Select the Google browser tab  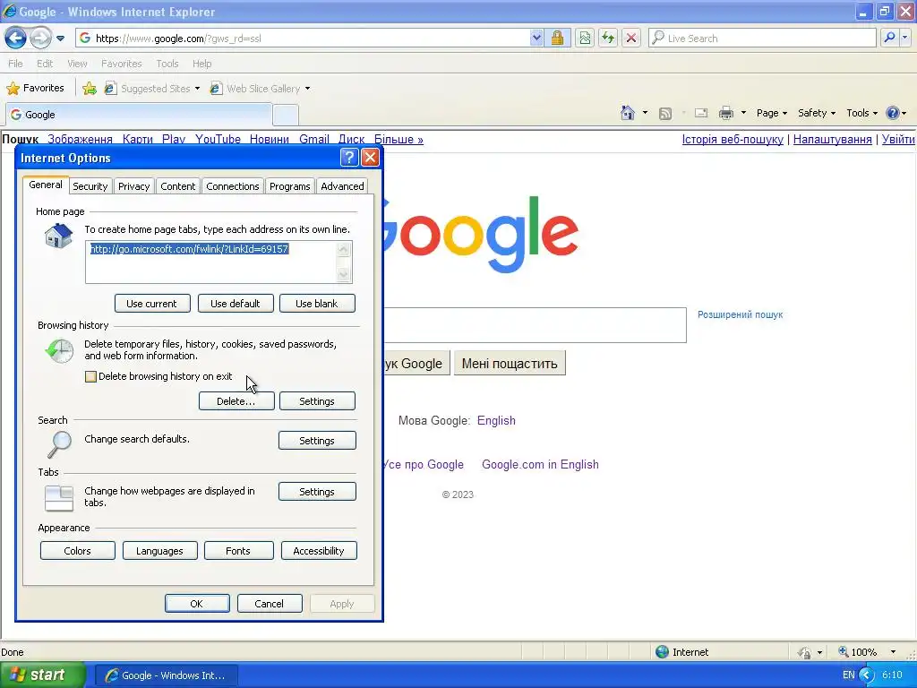click(x=139, y=115)
